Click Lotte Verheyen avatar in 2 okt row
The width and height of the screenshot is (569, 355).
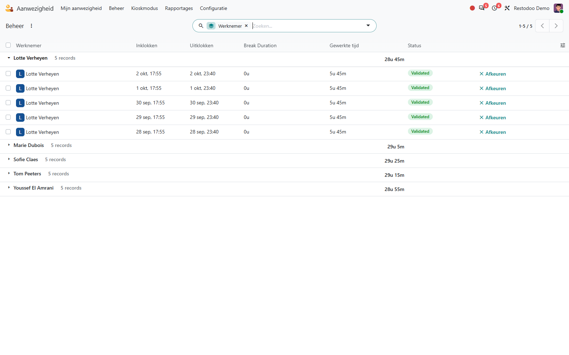pos(20,74)
